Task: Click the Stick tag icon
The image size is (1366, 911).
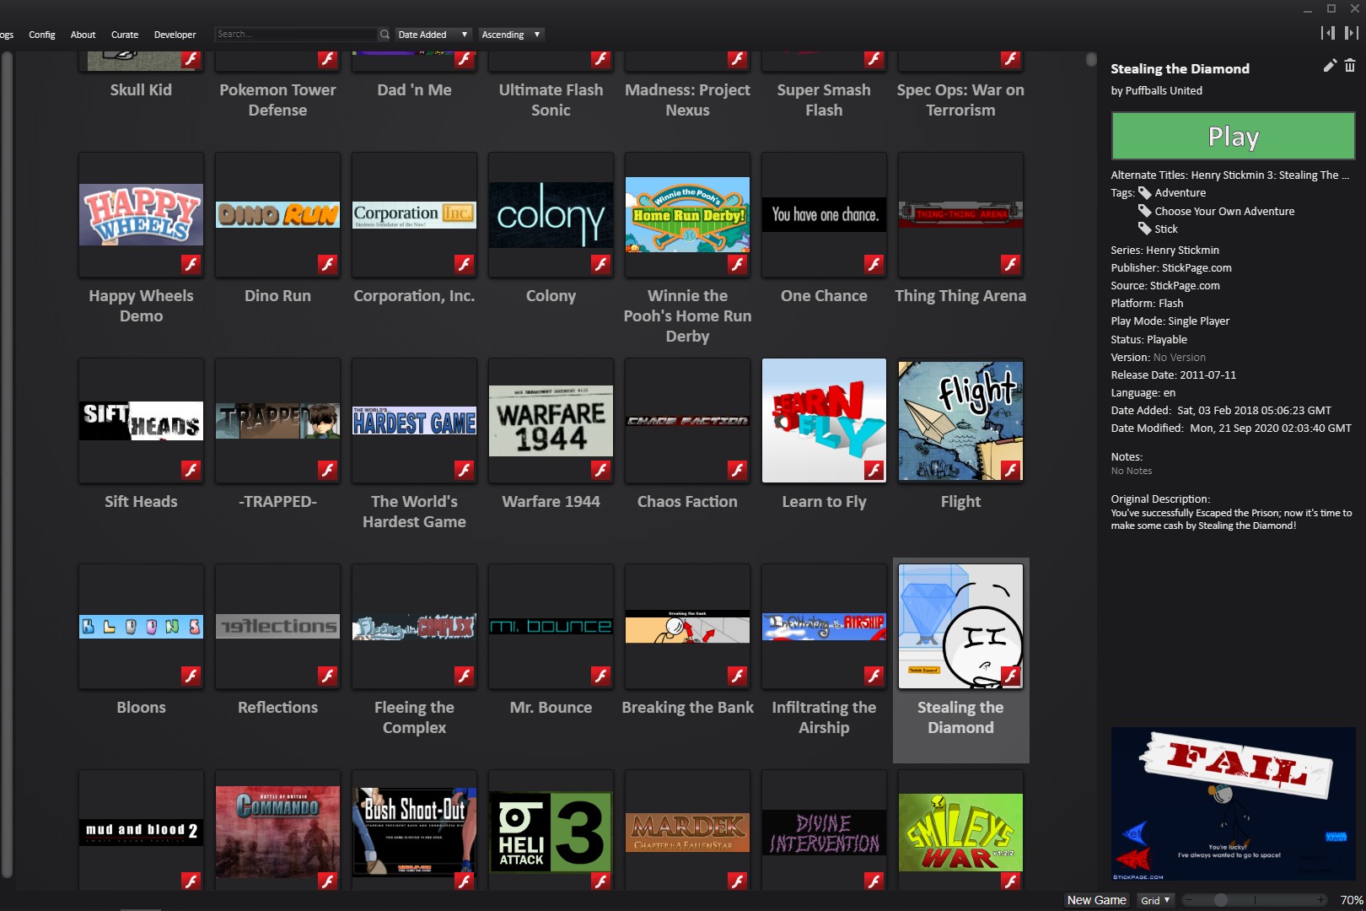Action: [1145, 229]
